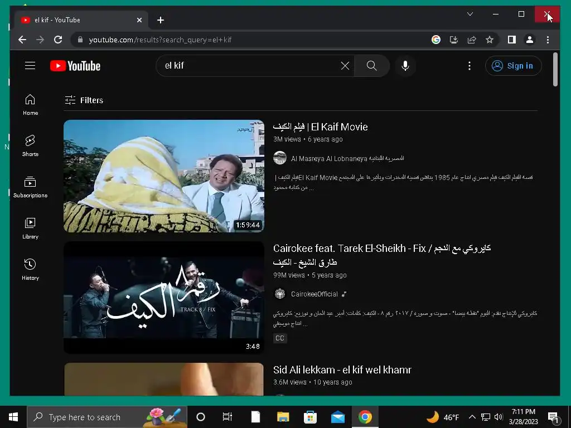
Task: Open the Cairokee feat. Tarek El-Sheikh video title
Action: click(x=382, y=255)
